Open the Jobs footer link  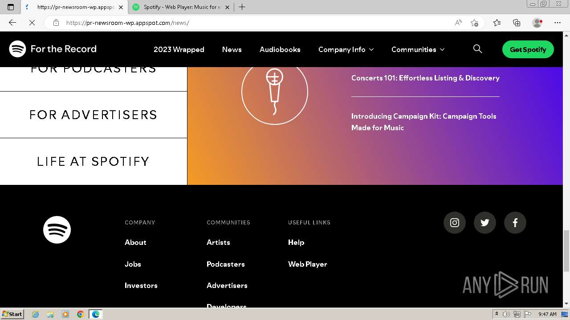pos(133,264)
